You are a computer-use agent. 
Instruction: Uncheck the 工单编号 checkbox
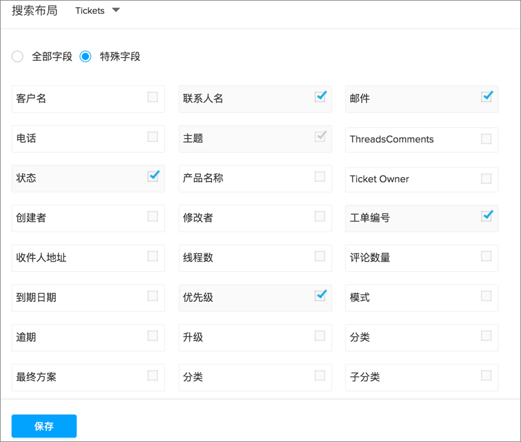486,216
